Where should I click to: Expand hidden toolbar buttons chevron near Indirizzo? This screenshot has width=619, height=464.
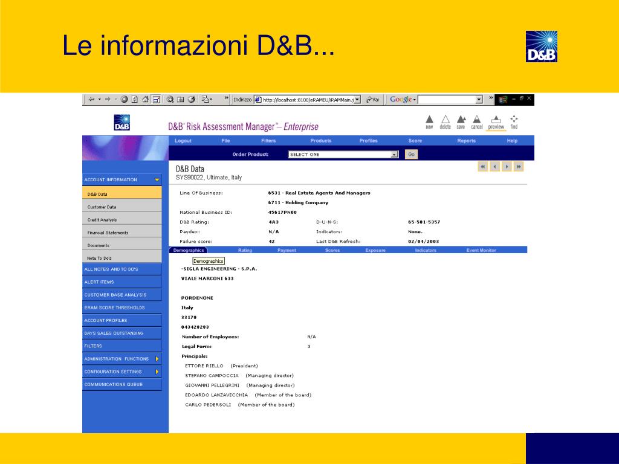click(226, 98)
